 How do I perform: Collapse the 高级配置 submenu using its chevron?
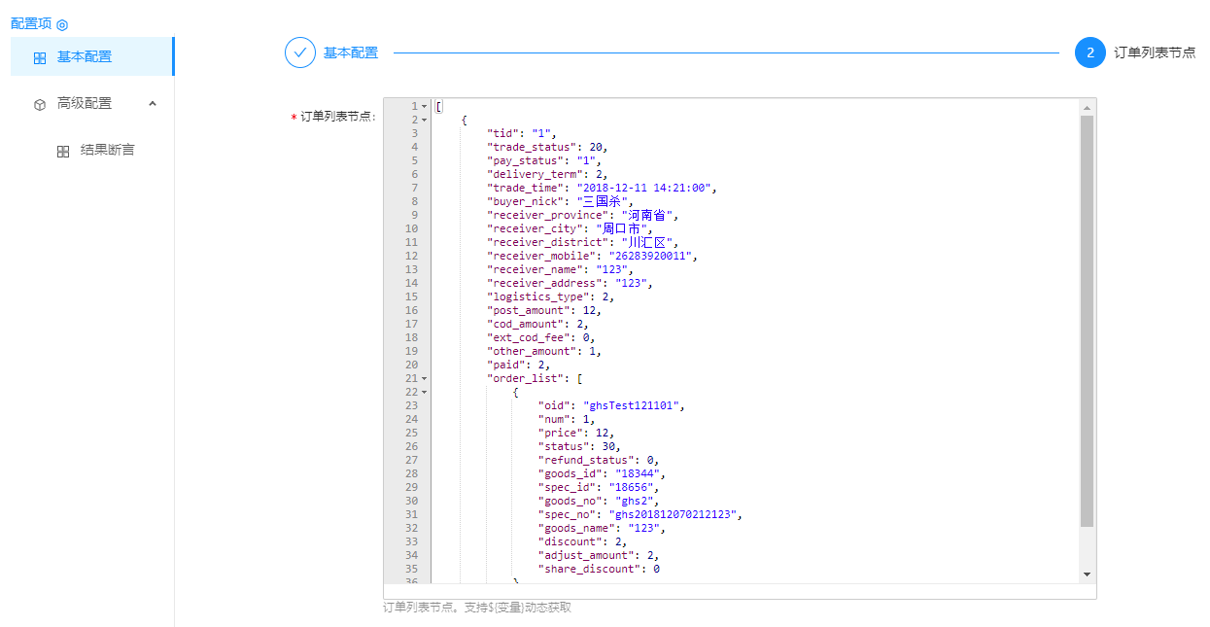pos(153,103)
